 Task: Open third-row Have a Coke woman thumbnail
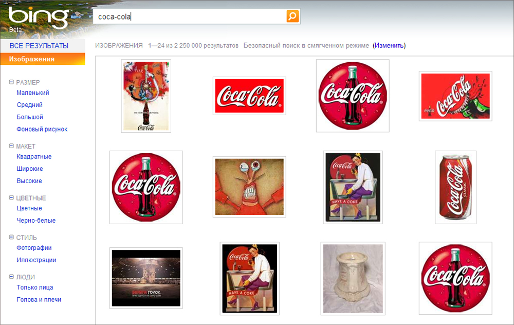(x=249, y=278)
